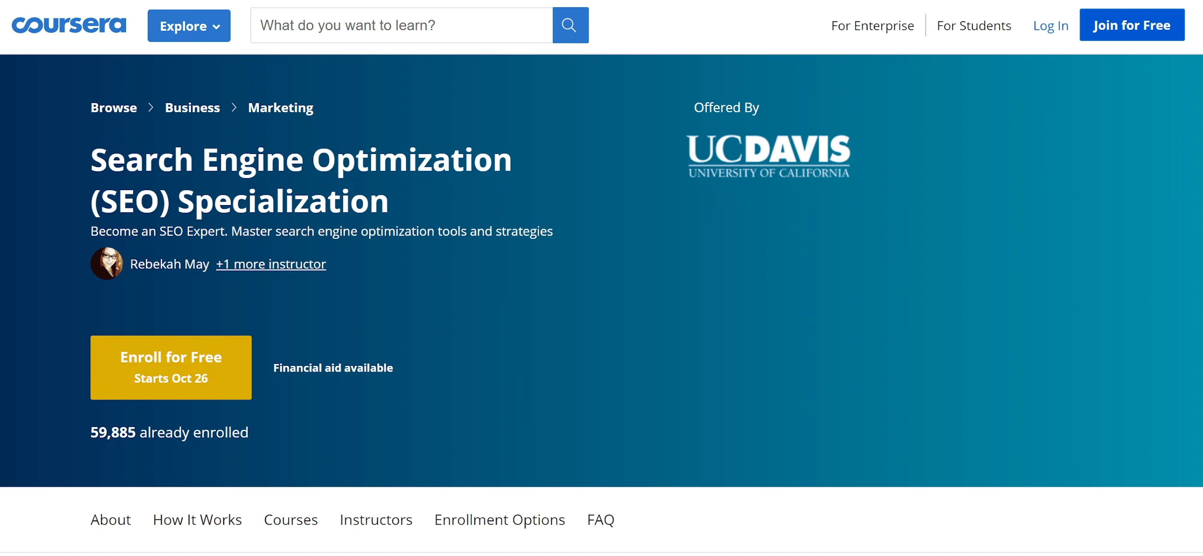
Task: Click Enroll for Free button
Action: [x=171, y=367]
